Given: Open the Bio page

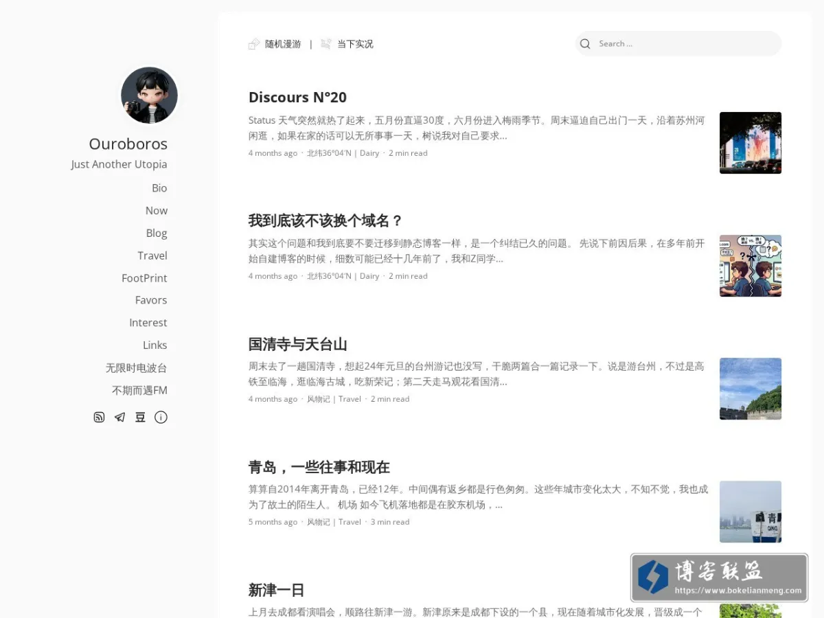Looking at the screenshot, I should click(x=159, y=188).
